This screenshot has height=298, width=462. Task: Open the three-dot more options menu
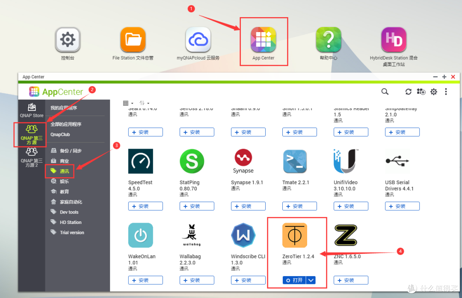pos(446,92)
